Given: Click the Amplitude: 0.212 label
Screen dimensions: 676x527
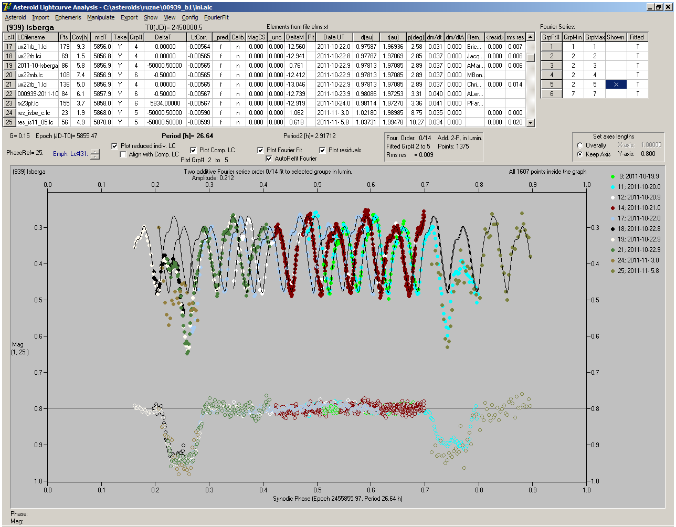Looking at the screenshot, I should (213, 178).
